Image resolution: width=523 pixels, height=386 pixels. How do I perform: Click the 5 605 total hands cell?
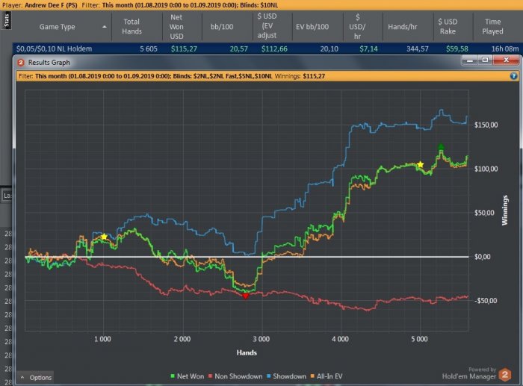[149, 49]
